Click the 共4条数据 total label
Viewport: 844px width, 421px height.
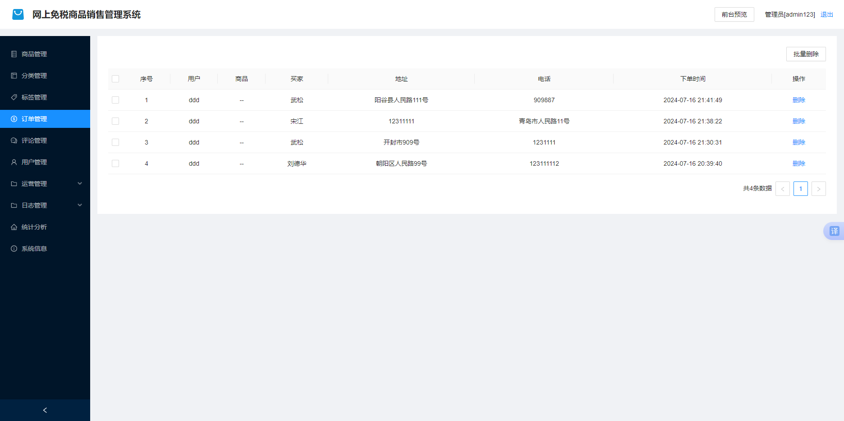[x=757, y=188]
